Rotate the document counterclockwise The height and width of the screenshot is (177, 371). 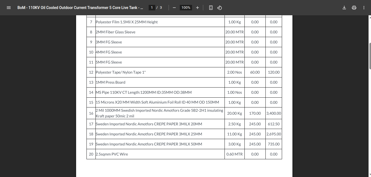[220, 8]
